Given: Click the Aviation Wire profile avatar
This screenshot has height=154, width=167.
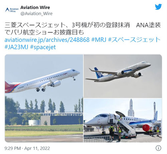Looking at the screenshot, I should 12,10.
